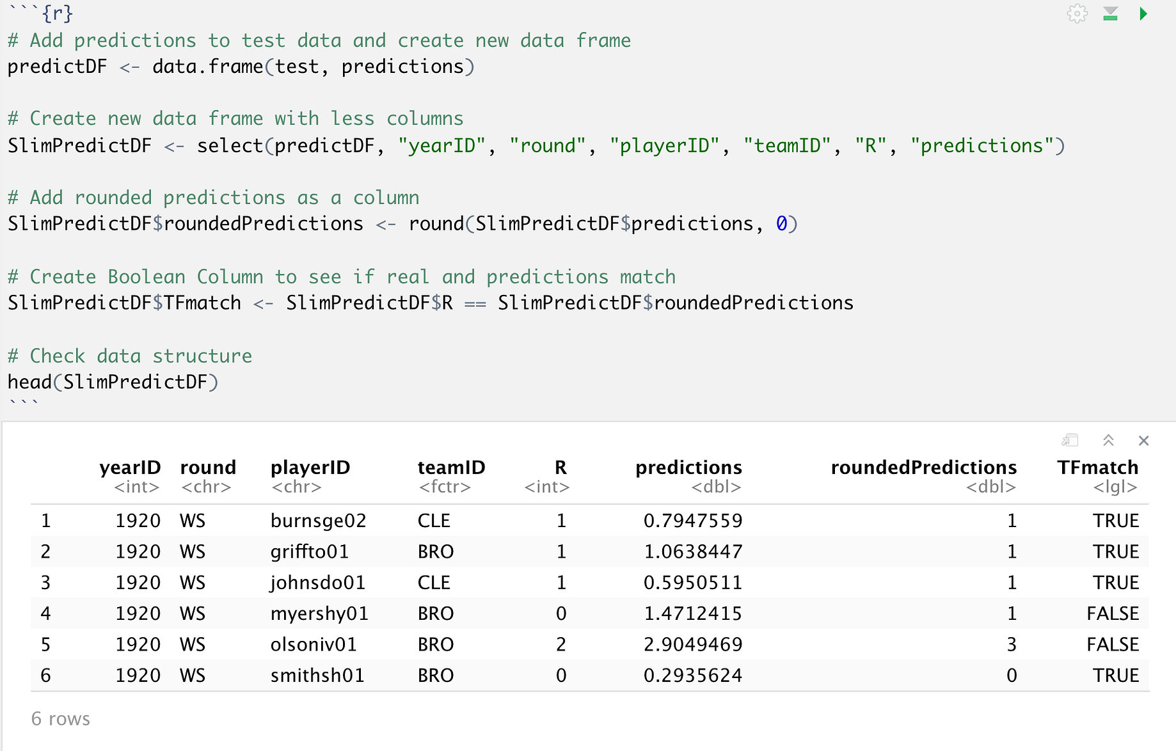1176x751 pixels.
Task: Click the FALSE value in row 4
Action: [1113, 613]
